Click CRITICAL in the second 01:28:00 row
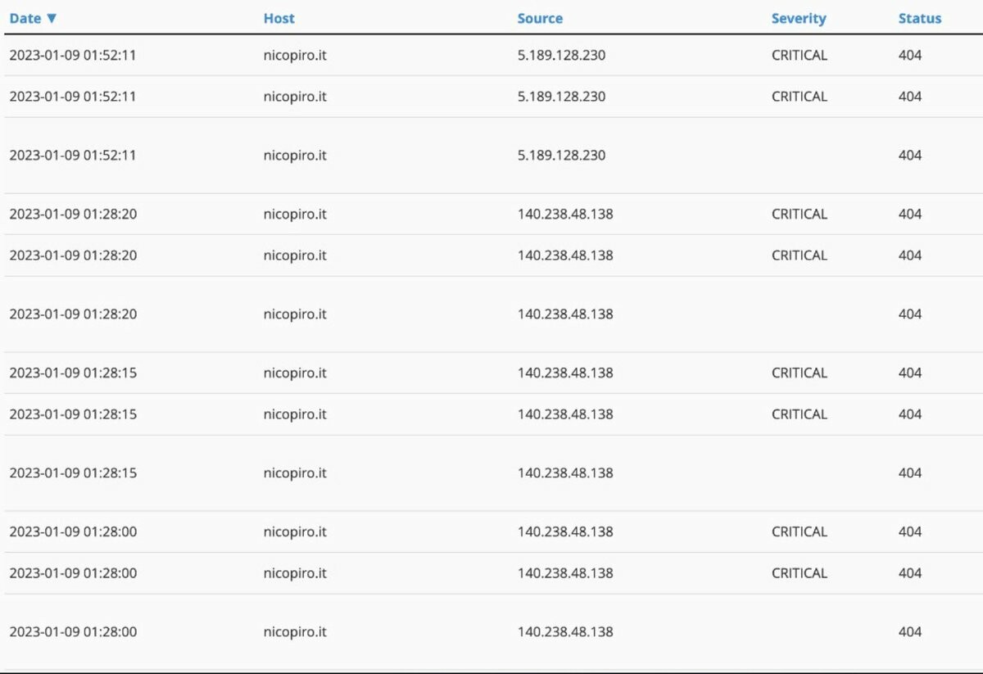This screenshot has height=674, width=983. 799,572
